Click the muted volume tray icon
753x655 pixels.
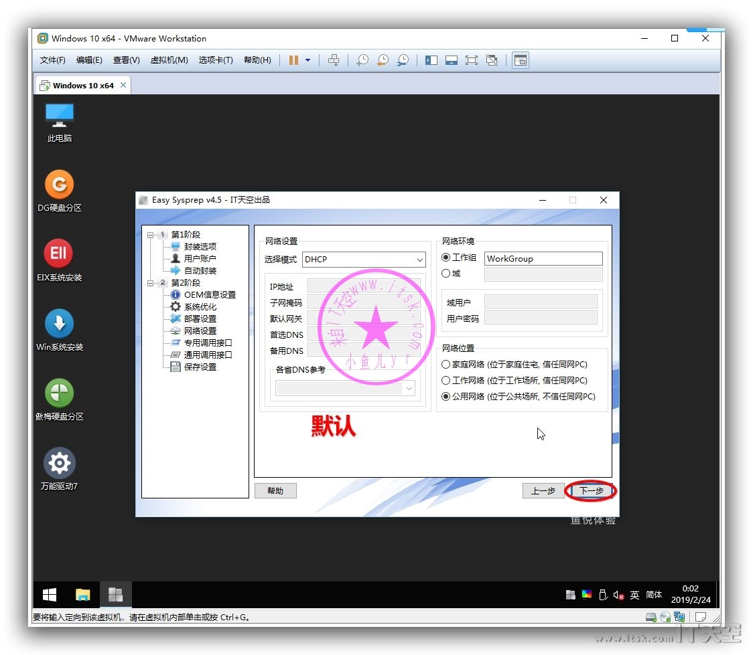tap(618, 595)
